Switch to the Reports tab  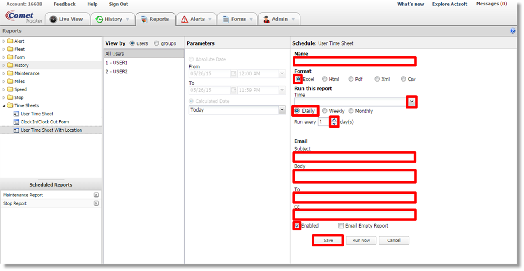[x=155, y=19]
